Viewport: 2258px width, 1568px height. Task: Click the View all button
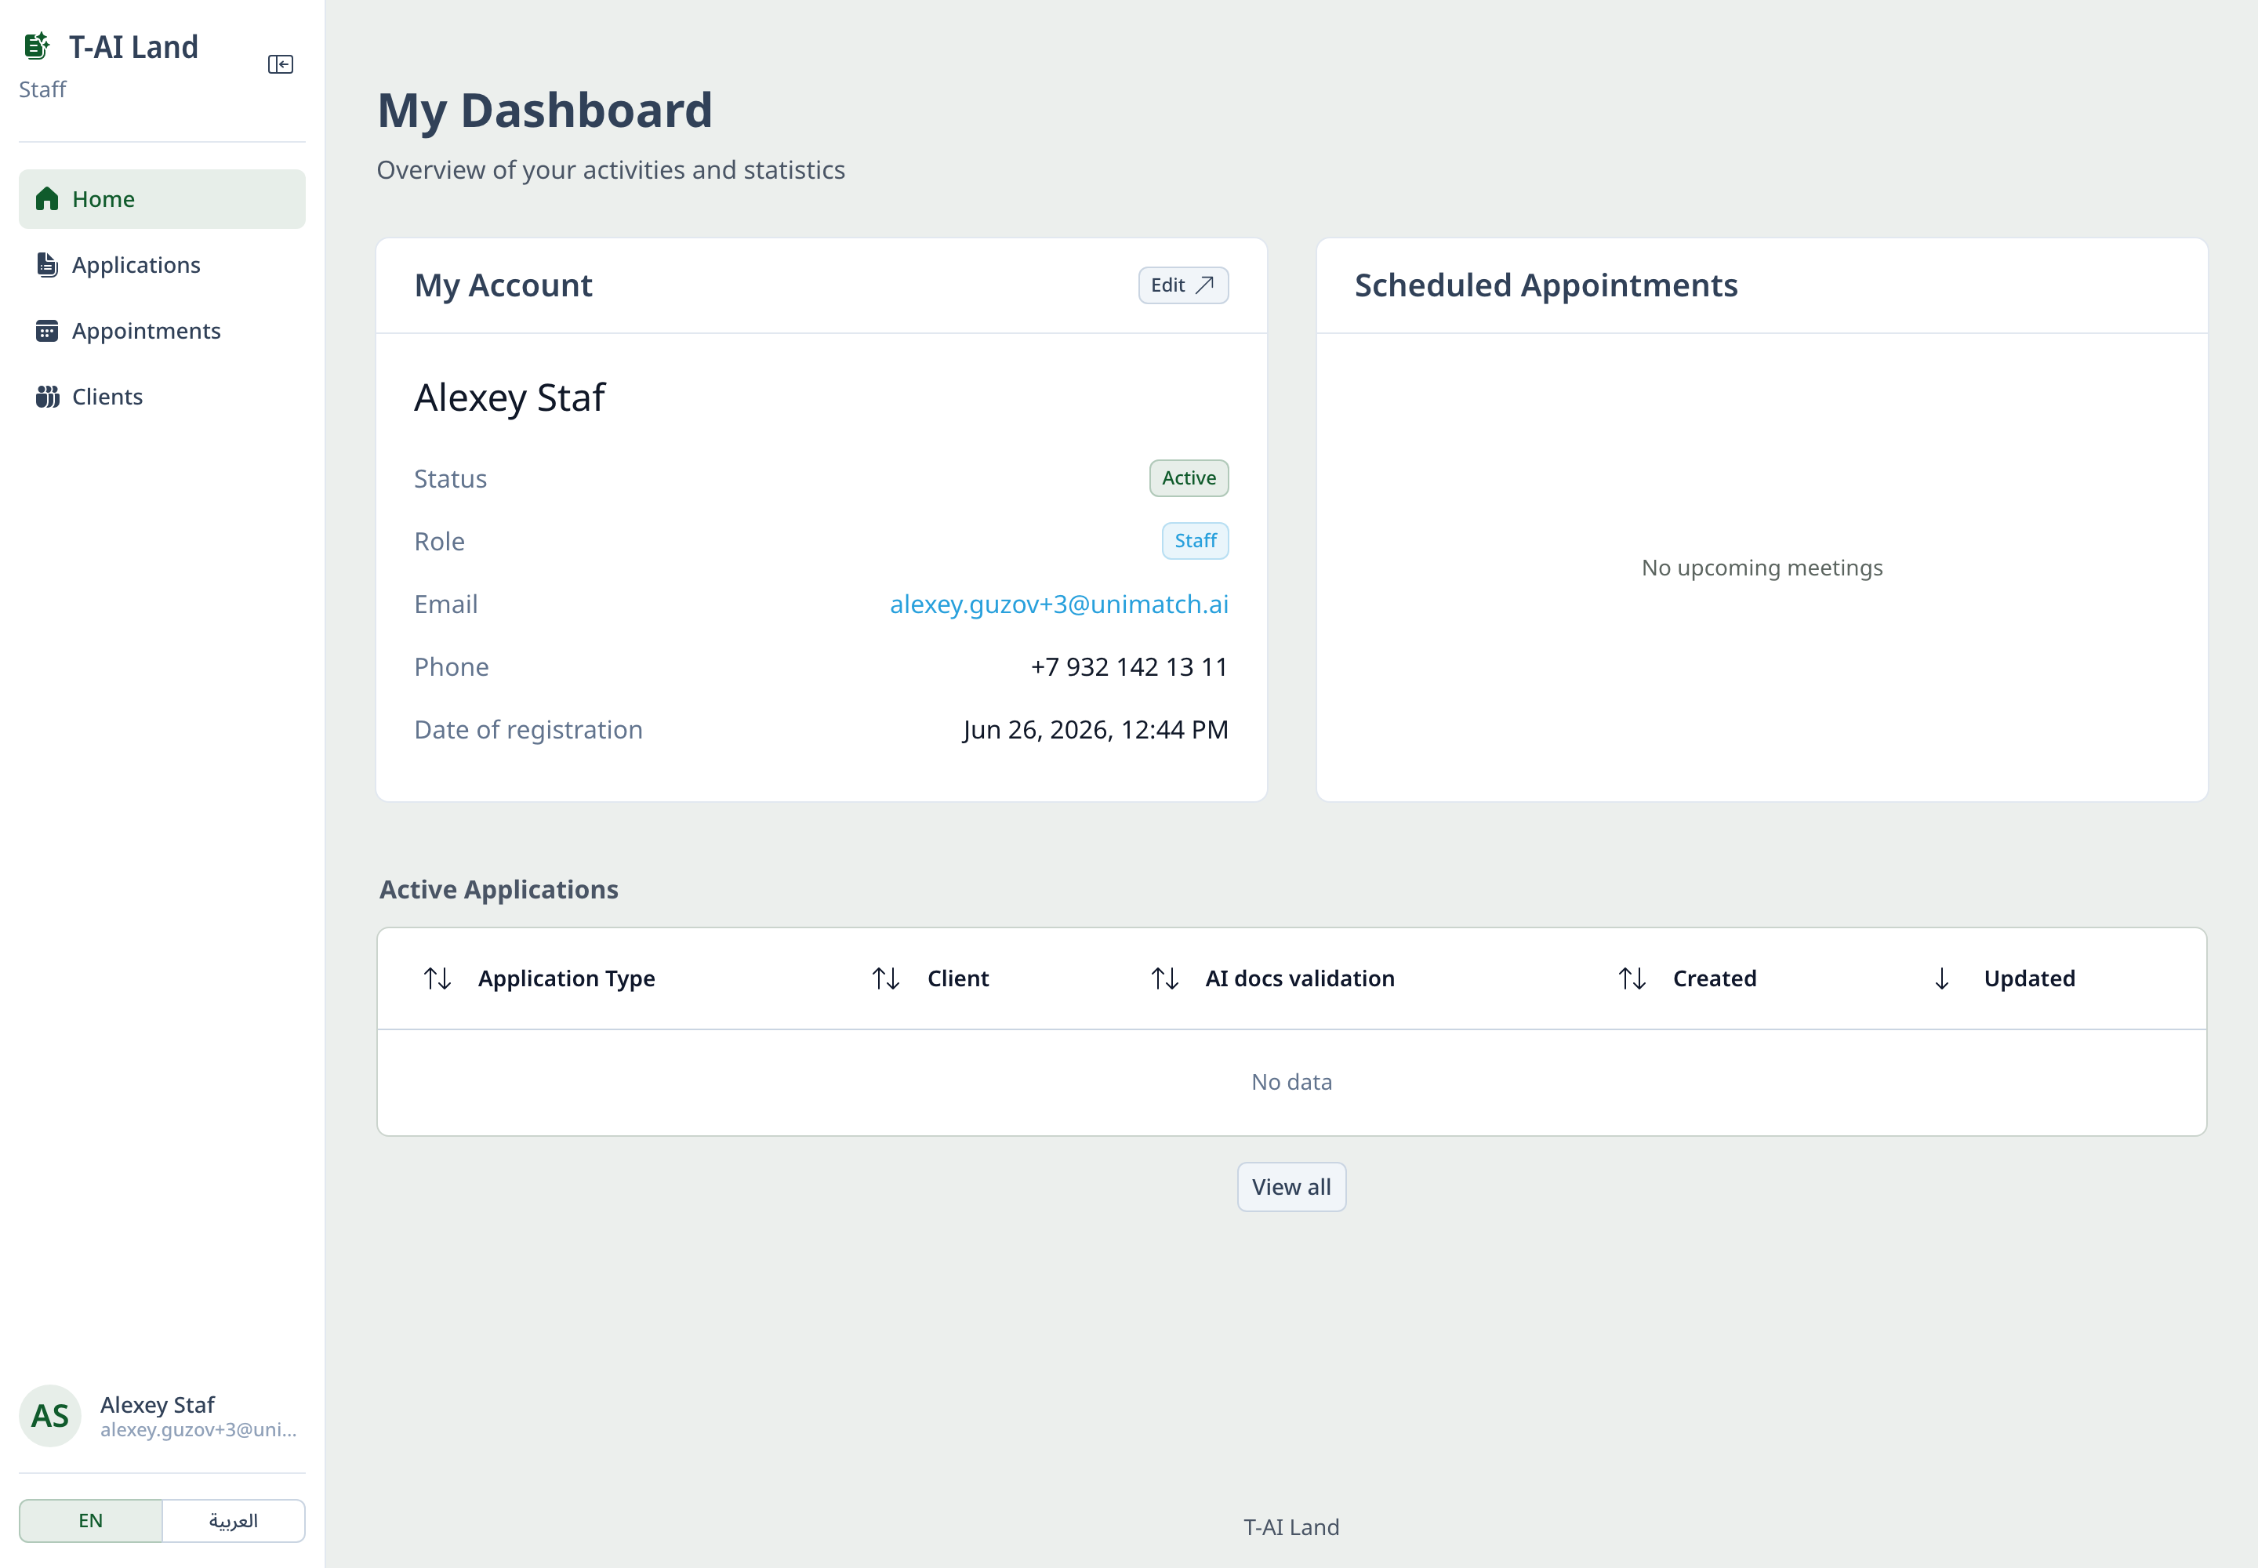click(x=1291, y=1187)
